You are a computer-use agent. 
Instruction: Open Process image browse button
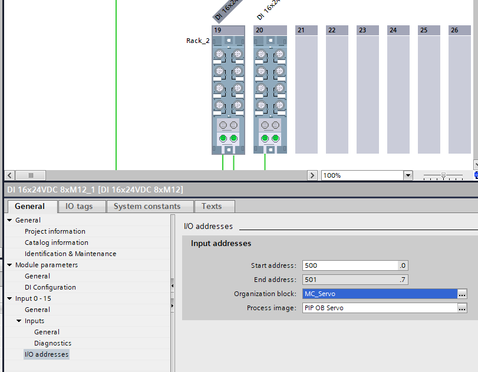462,308
